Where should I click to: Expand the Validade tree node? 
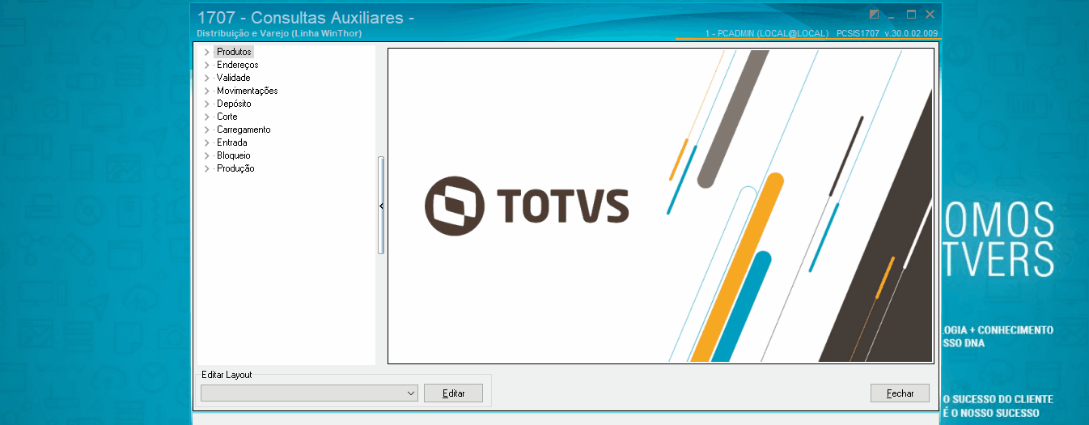tap(207, 78)
